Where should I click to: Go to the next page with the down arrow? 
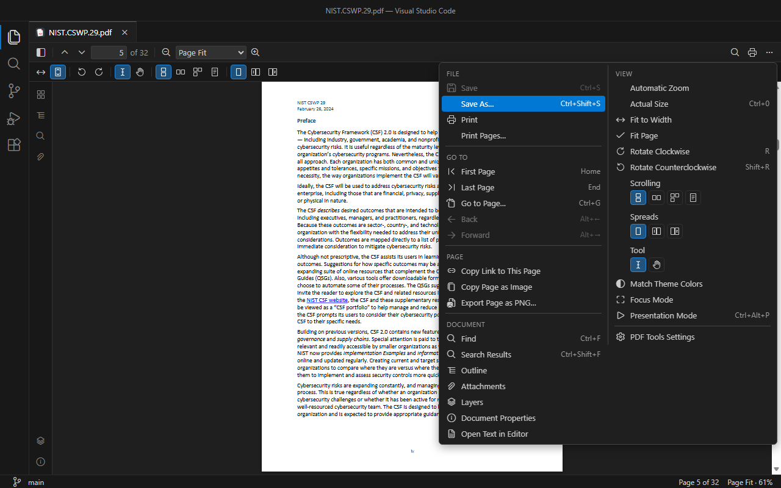(82, 52)
